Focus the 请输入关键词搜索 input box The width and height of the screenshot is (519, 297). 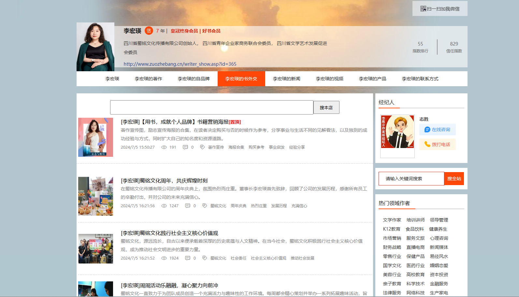(411, 179)
